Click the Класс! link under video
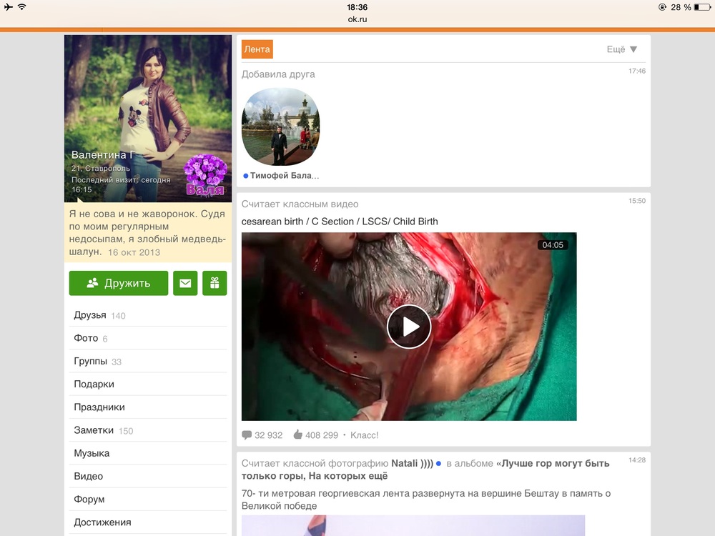 (365, 435)
